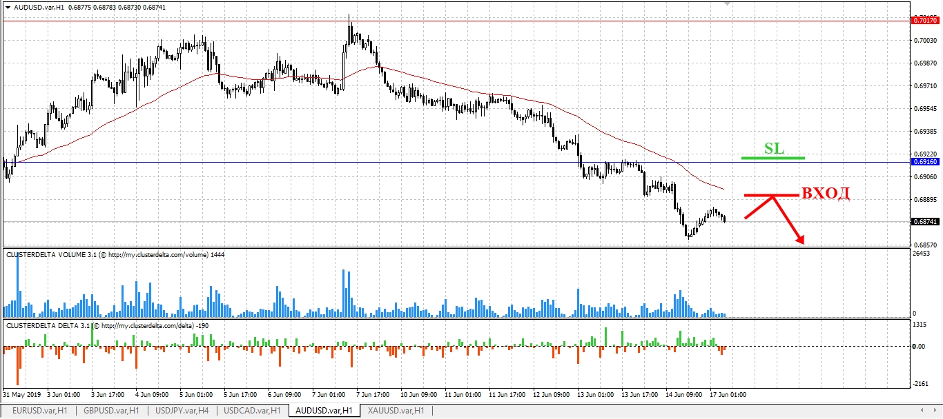Viewport: 943px width, 419px height.
Task: Open the GBPUSD.var,H1 chart tab
Action: tap(110, 411)
